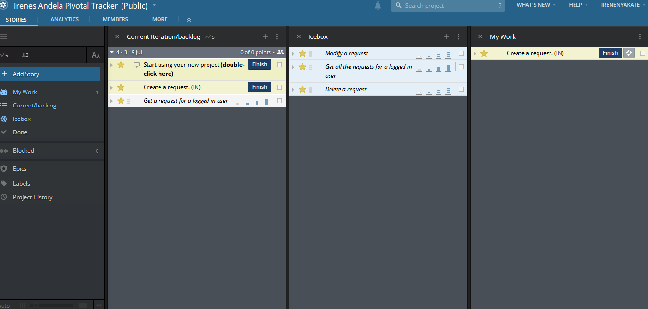Expand the 'Modify a request' story details
Viewport: 648px width, 309px height.
point(293,53)
